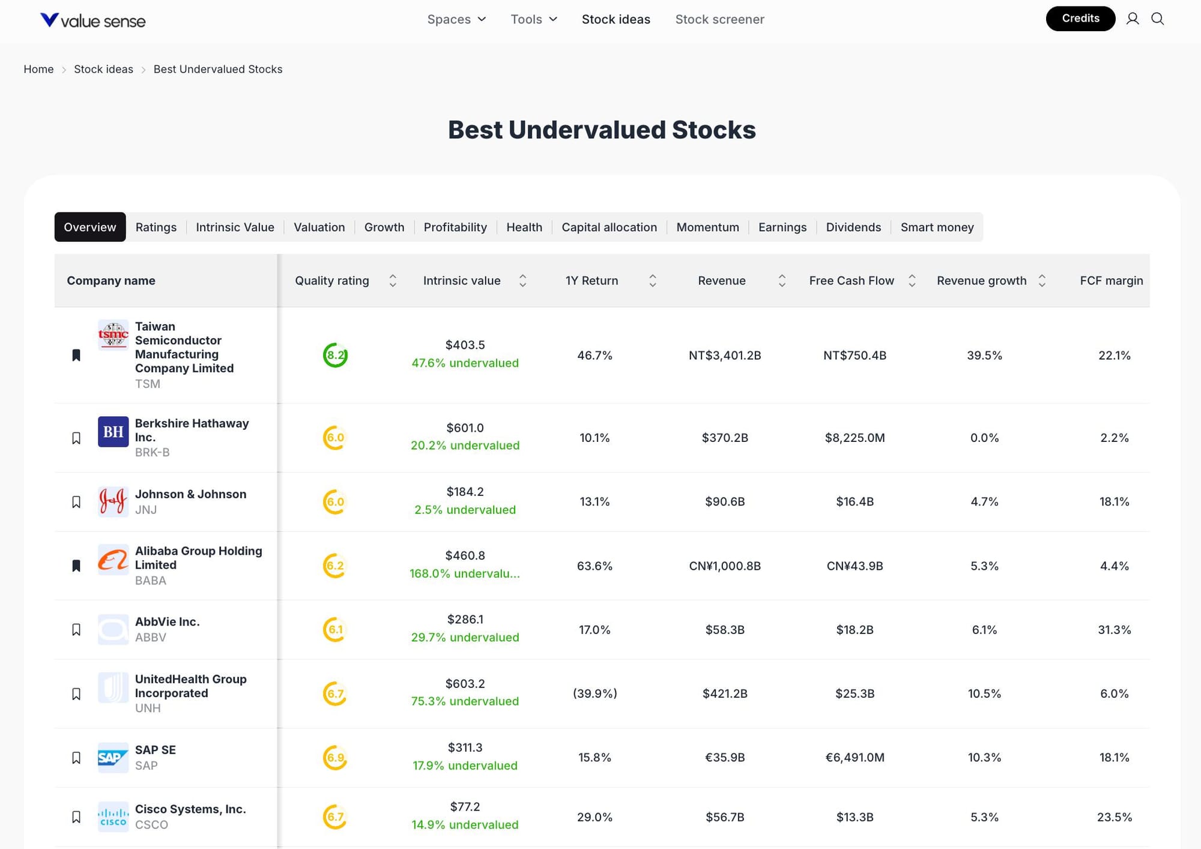Open the Tools dropdown menu
The width and height of the screenshot is (1201, 849).
pyautogui.click(x=534, y=19)
